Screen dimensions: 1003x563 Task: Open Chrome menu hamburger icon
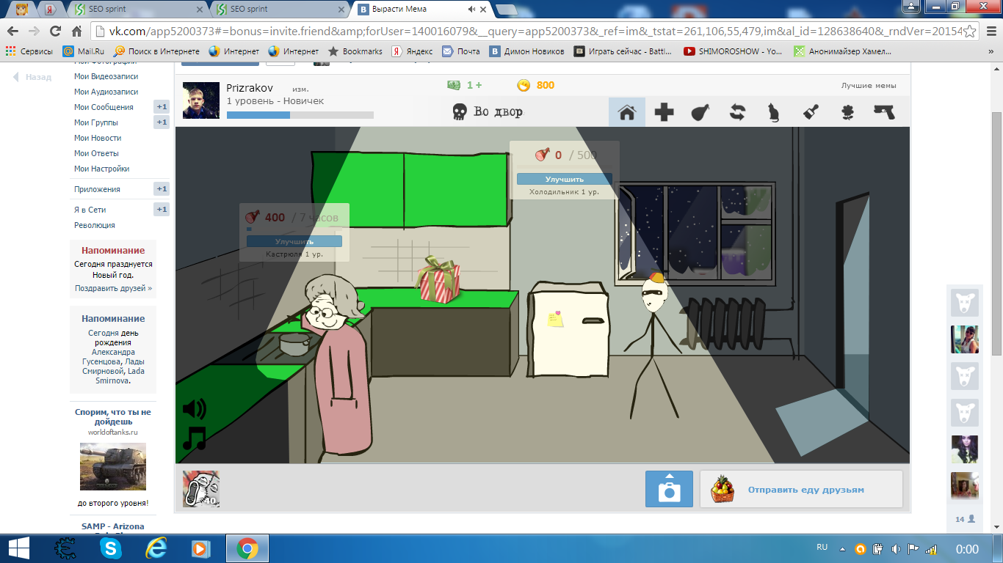(x=990, y=31)
